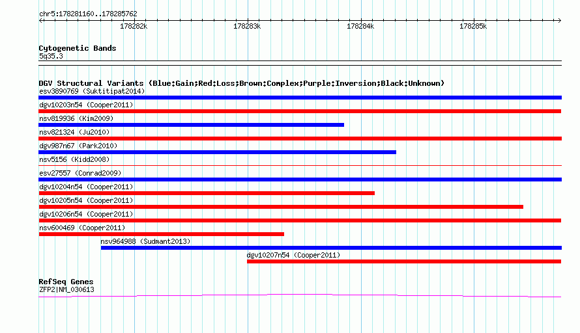
Task: Click the dgv10203n54 (Cooper2011) label
Action: (x=86, y=105)
